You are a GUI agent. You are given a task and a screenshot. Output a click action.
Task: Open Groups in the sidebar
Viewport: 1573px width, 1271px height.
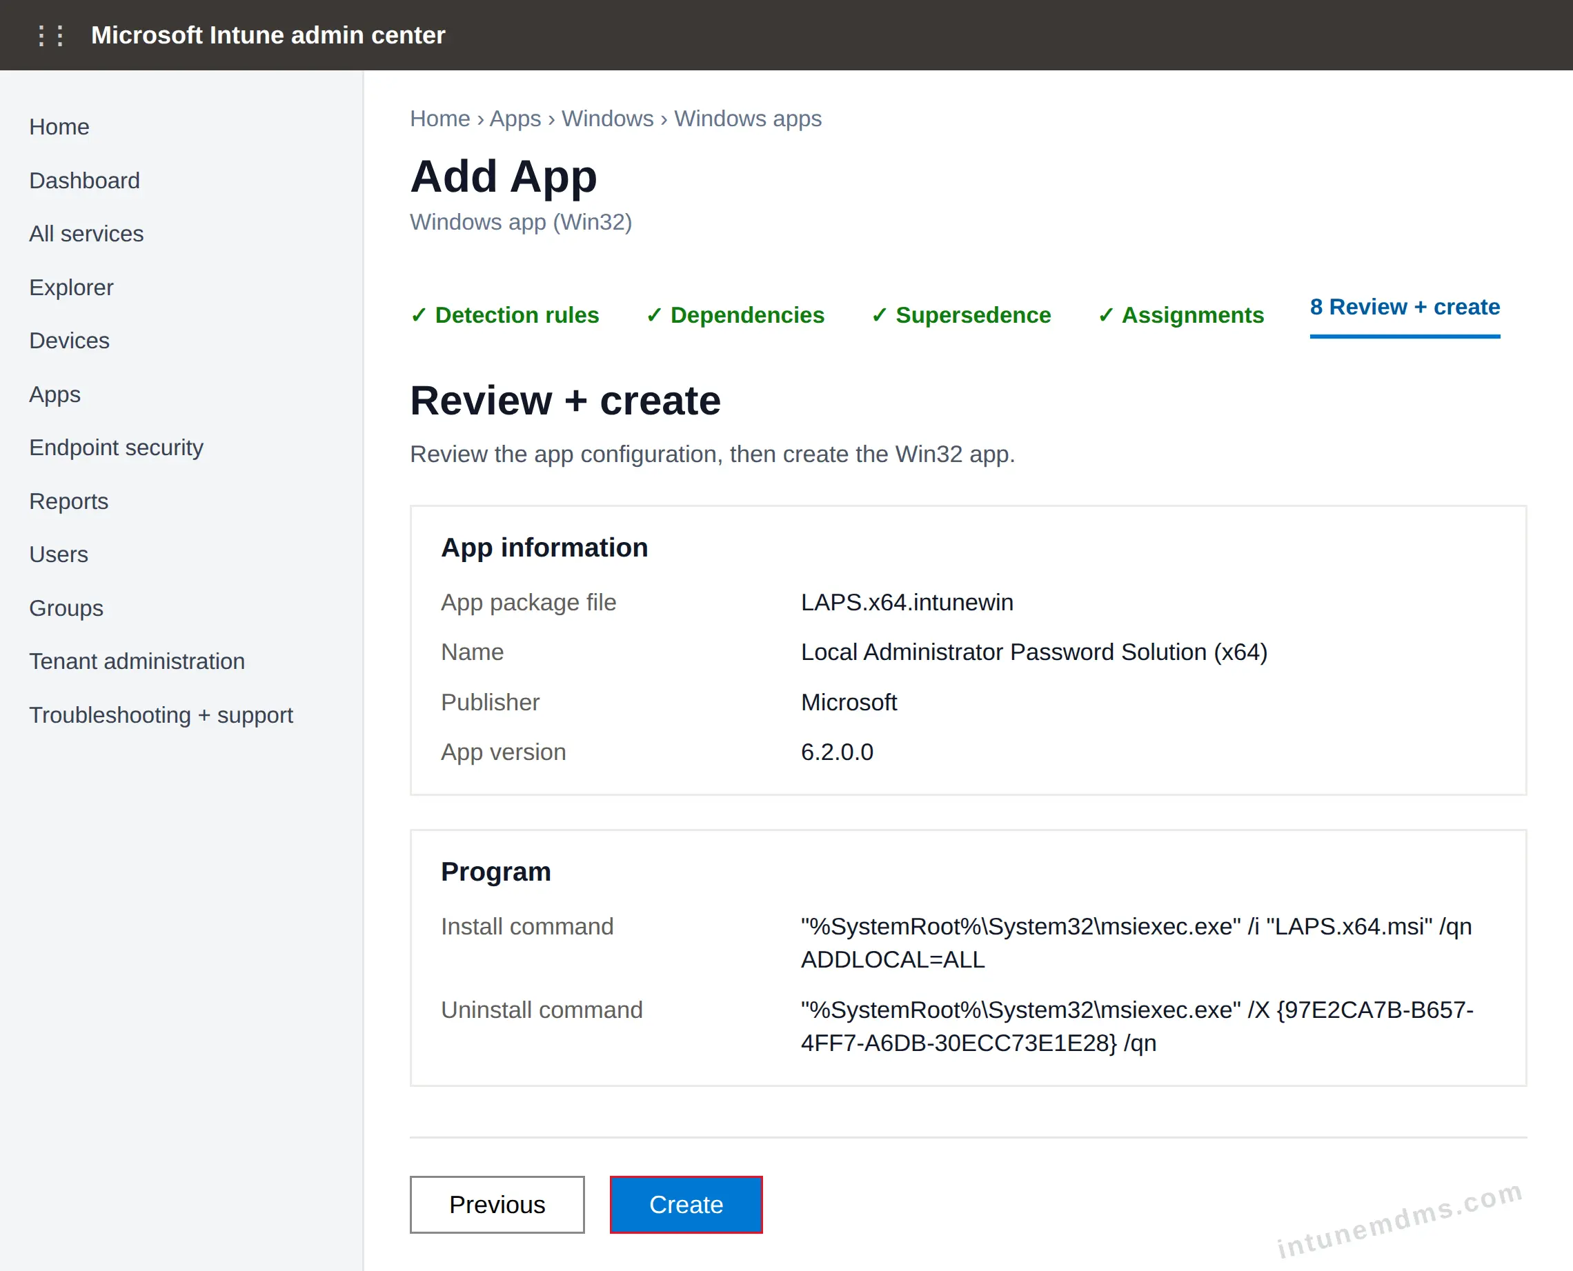[66, 608]
